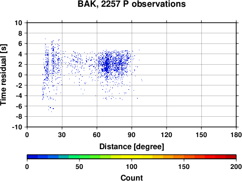Click the dark blue colorbar segment at 0
This screenshot has width=242, height=181.
(32, 157)
